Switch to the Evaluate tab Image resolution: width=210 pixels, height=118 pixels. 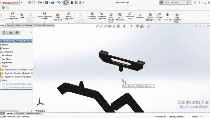29,26
